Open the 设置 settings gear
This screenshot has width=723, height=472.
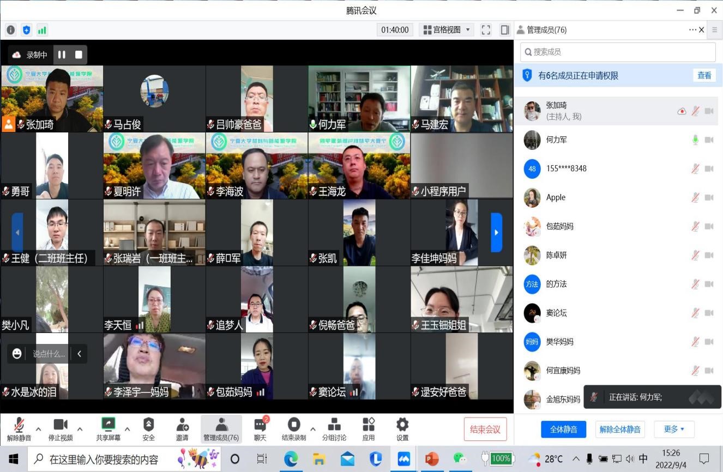click(402, 428)
